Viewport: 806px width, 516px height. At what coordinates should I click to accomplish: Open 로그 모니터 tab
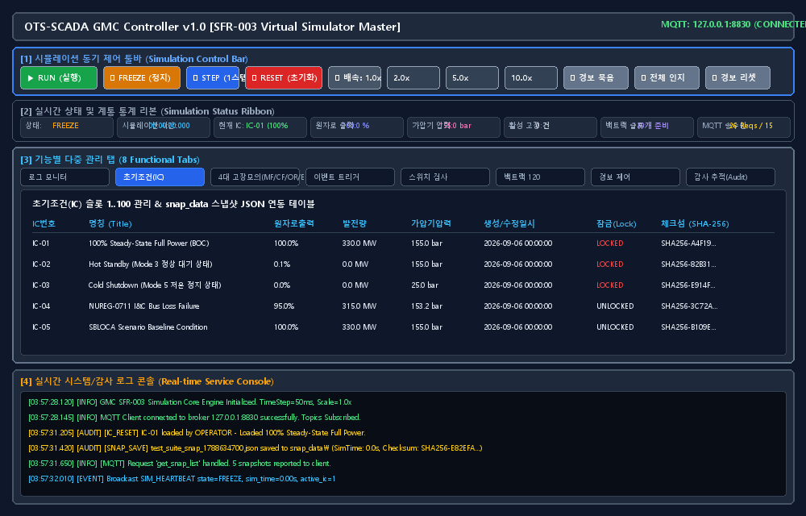tap(64, 177)
